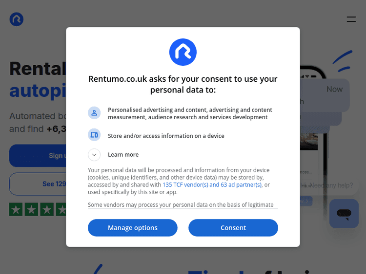
Task: Click the person icon beside personalised advertising
Action: (x=94, y=113)
